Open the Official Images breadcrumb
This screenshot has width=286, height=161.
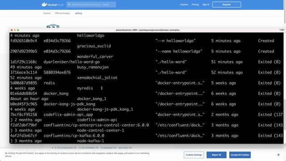pos(63,13)
